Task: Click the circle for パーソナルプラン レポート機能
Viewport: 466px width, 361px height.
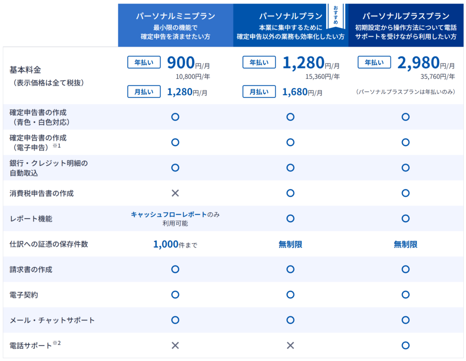Action: pyautogui.click(x=290, y=219)
